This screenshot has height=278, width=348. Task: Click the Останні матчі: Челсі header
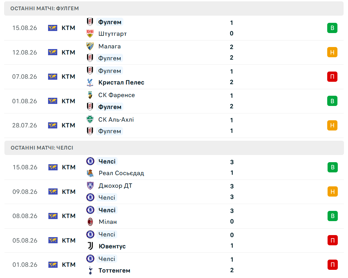point(174,148)
